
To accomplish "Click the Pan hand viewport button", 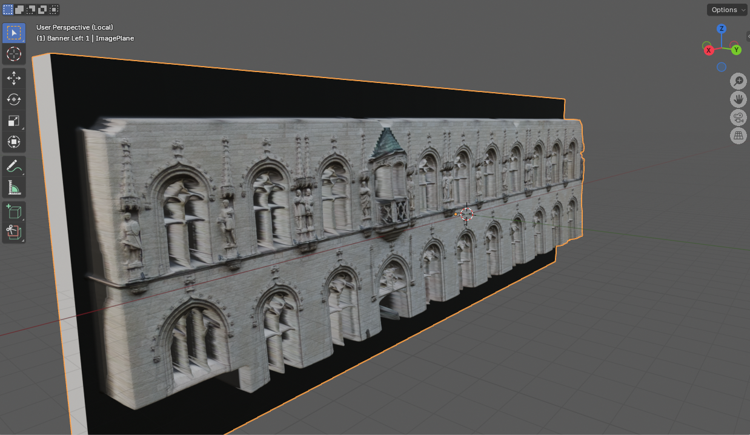I will click(x=738, y=99).
